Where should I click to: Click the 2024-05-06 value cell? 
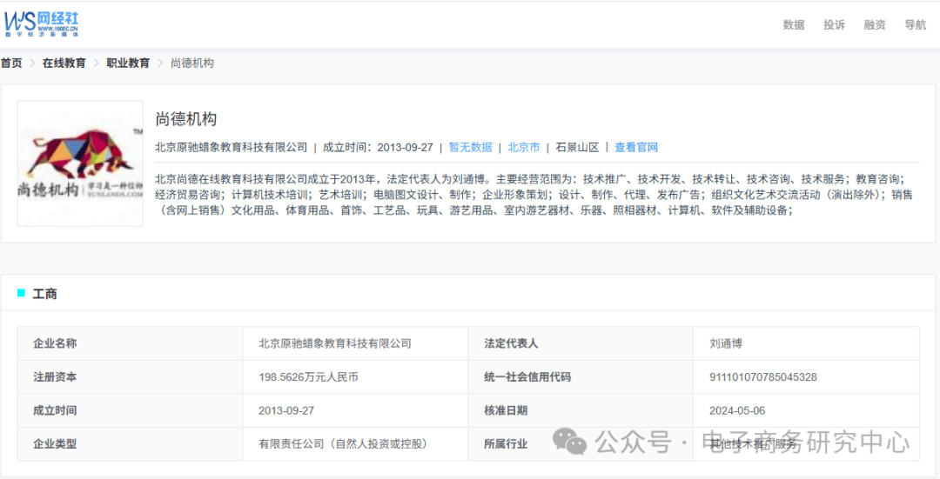(806, 410)
